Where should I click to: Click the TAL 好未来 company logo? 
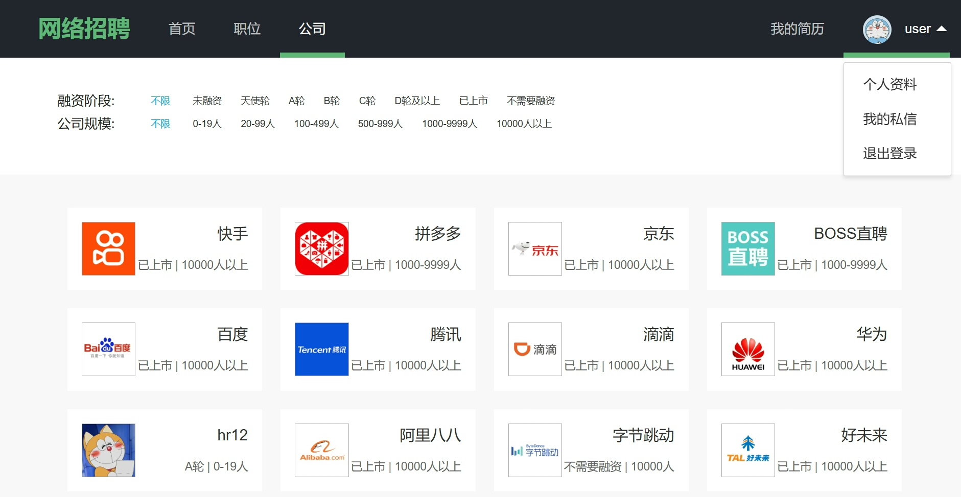(x=748, y=450)
